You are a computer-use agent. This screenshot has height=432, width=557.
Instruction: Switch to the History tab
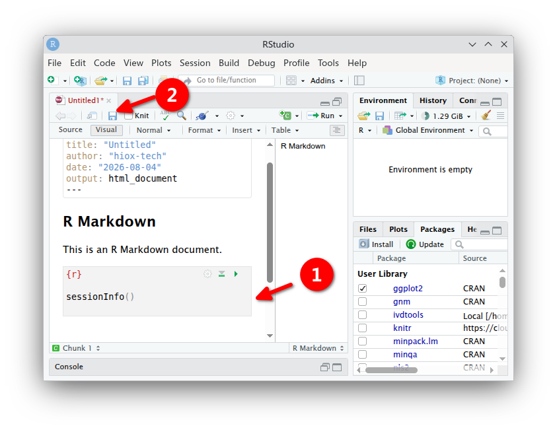(433, 100)
